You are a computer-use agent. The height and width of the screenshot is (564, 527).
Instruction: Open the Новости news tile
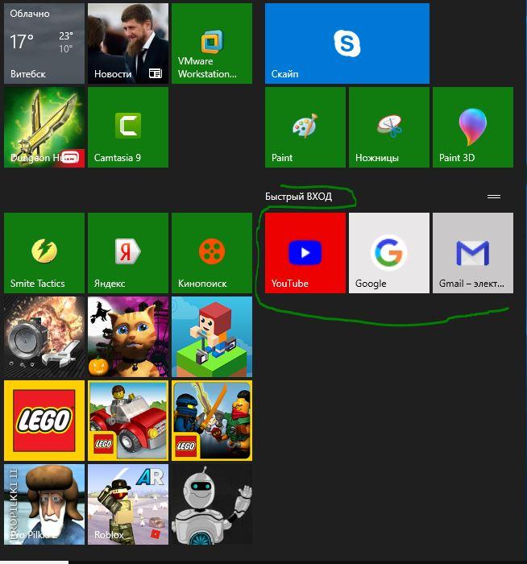(x=128, y=44)
